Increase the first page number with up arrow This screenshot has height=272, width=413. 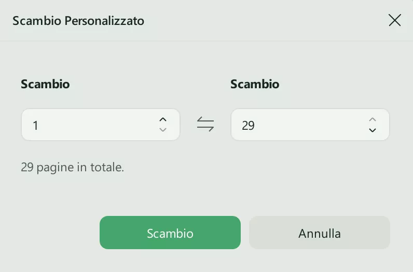pos(163,119)
